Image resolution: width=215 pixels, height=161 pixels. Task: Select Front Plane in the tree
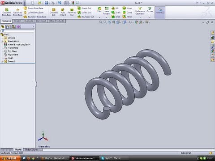point(13,48)
